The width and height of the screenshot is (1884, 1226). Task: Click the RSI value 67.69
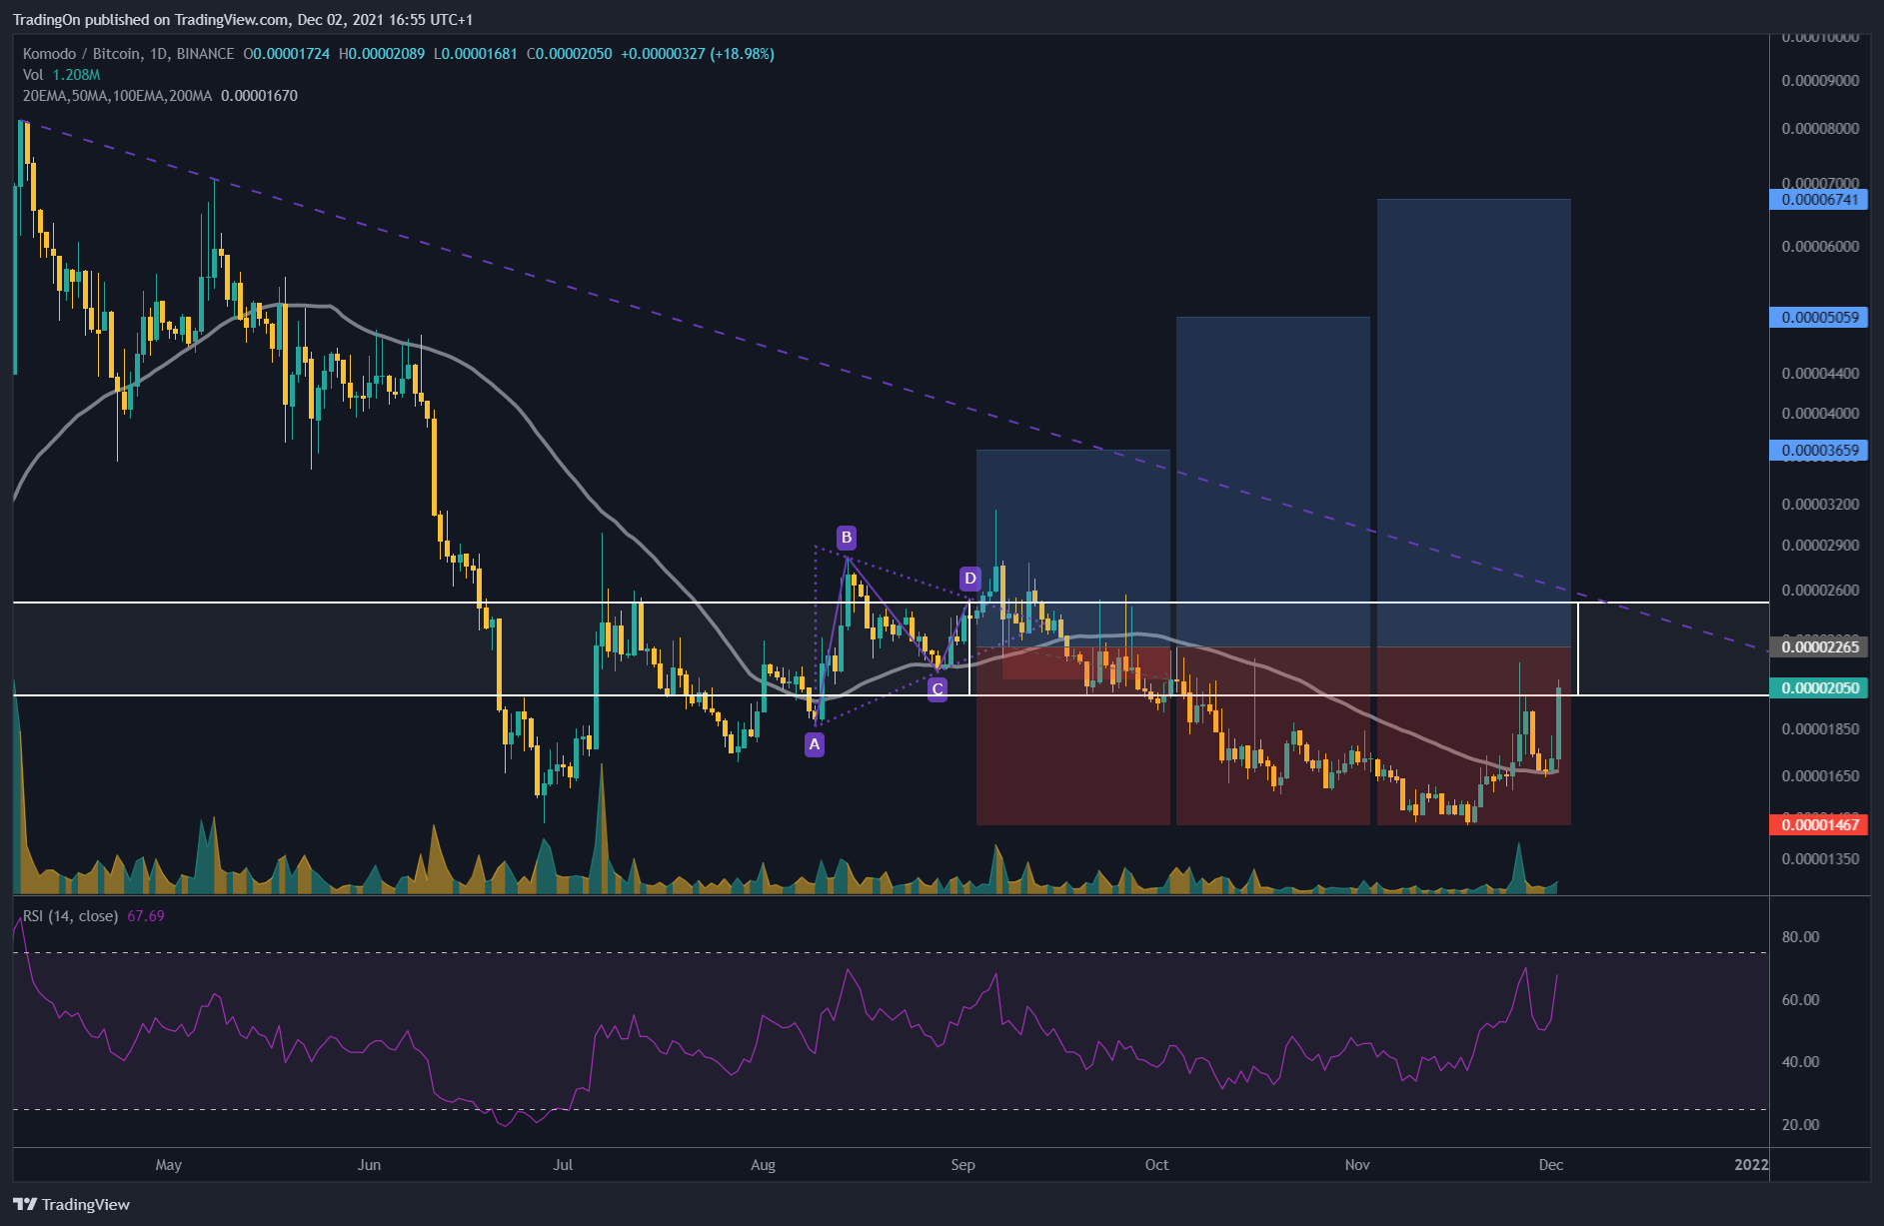coord(146,916)
